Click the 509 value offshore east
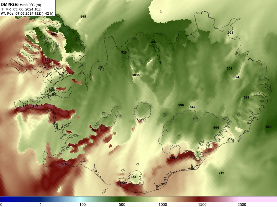Image resolution: width=277 pixels, height=207 pixels. click(269, 127)
